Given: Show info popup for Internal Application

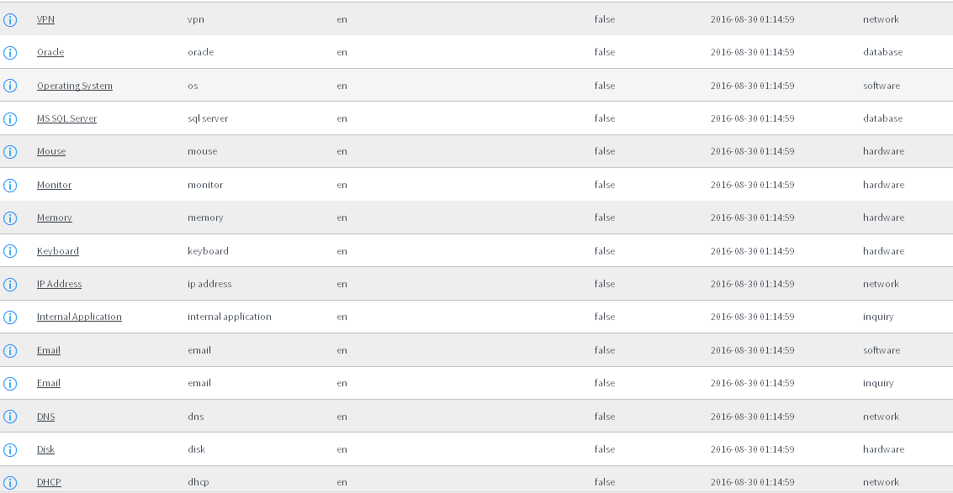Looking at the screenshot, I should (10, 317).
